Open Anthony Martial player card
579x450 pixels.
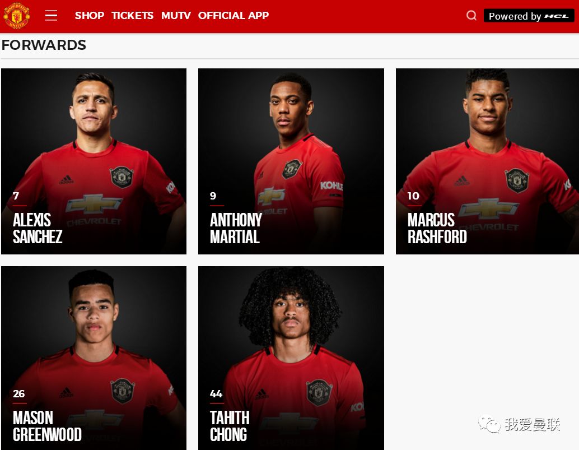coord(291,161)
